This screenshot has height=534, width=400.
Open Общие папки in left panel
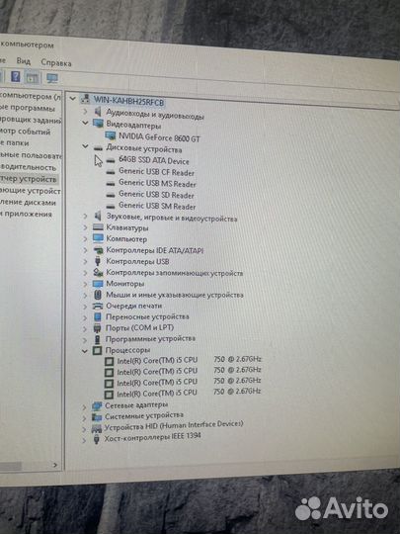click(15, 143)
